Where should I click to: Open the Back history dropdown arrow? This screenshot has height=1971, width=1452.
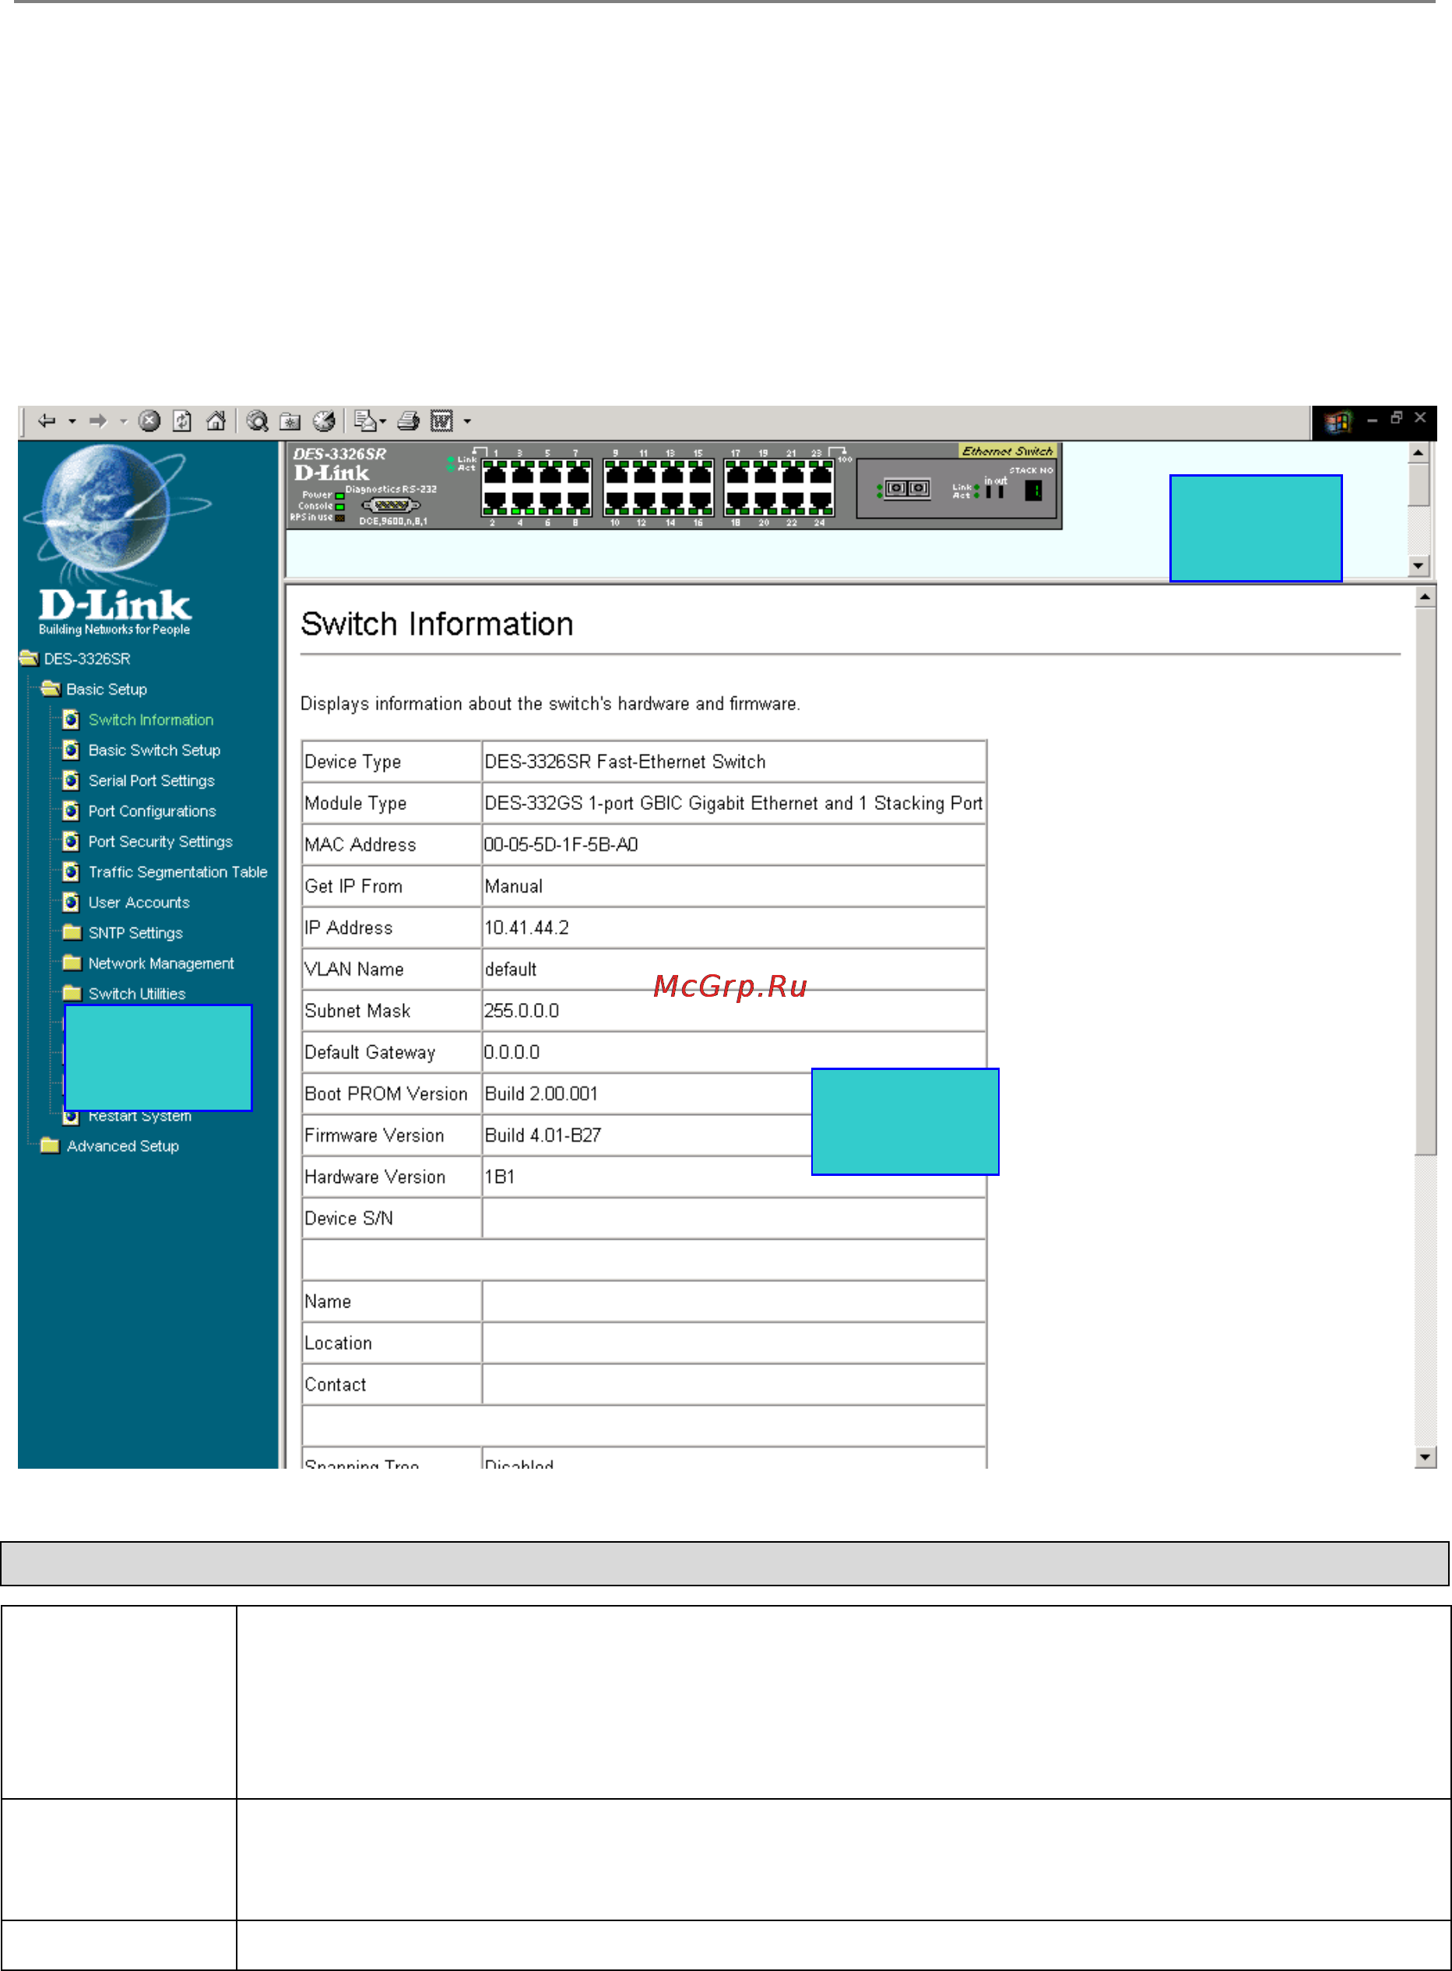click(x=72, y=422)
